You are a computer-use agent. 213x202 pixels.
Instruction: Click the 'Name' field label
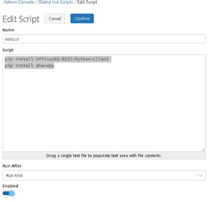coord(9,30)
